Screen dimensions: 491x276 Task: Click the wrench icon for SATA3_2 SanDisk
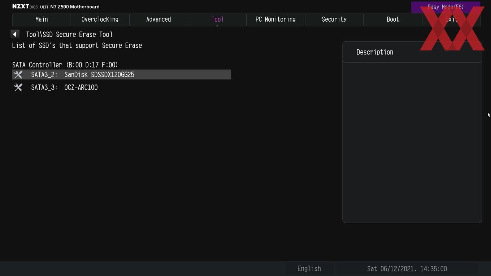point(18,75)
